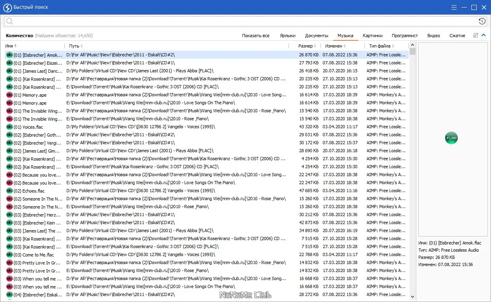
Task: Select size cell 28 690 КБ
Action: pyautogui.click(x=308, y=151)
